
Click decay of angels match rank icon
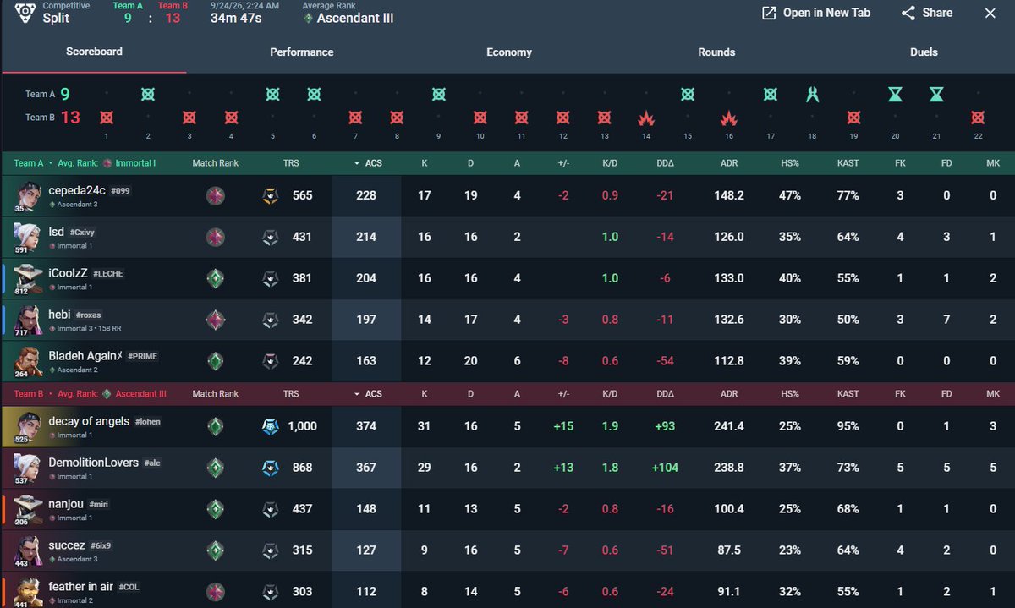pos(216,426)
